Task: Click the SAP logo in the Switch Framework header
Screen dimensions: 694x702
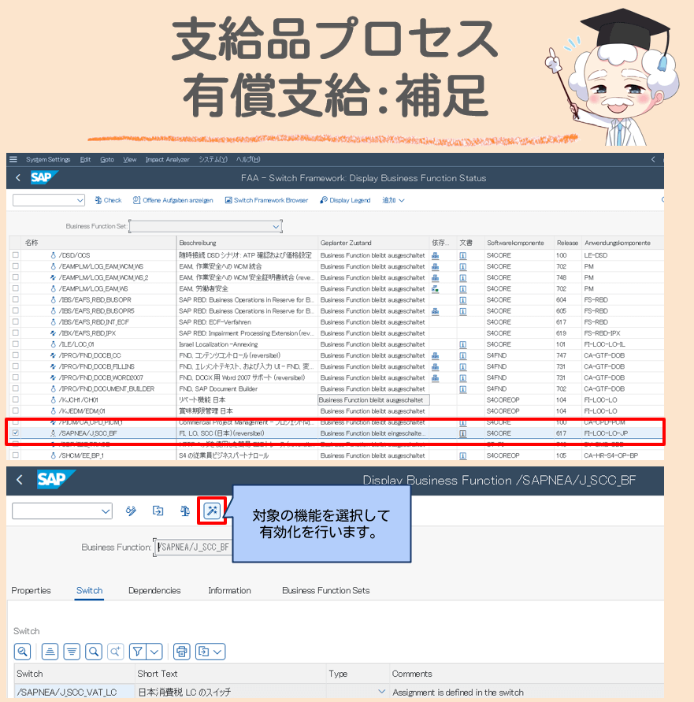Action: click(x=43, y=177)
